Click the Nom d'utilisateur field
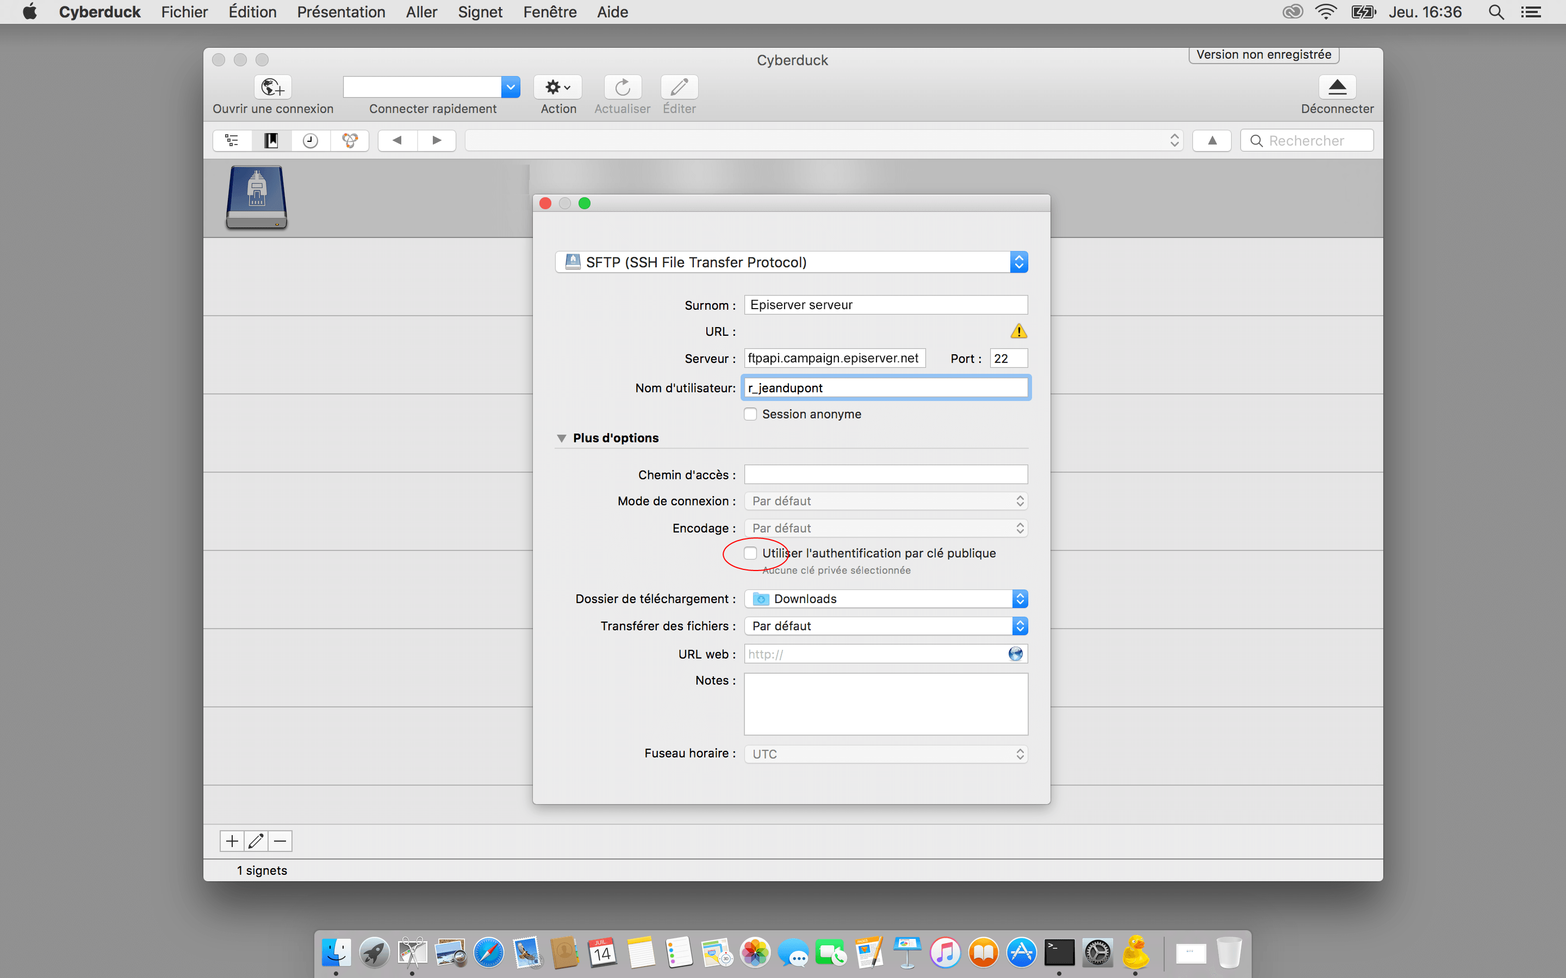Image resolution: width=1566 pixels, height=978 pixels. (886, 387)
